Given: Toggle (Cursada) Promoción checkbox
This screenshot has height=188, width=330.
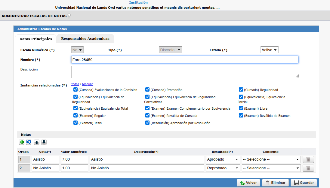Looking at the screenshot, I should (147, 89).
